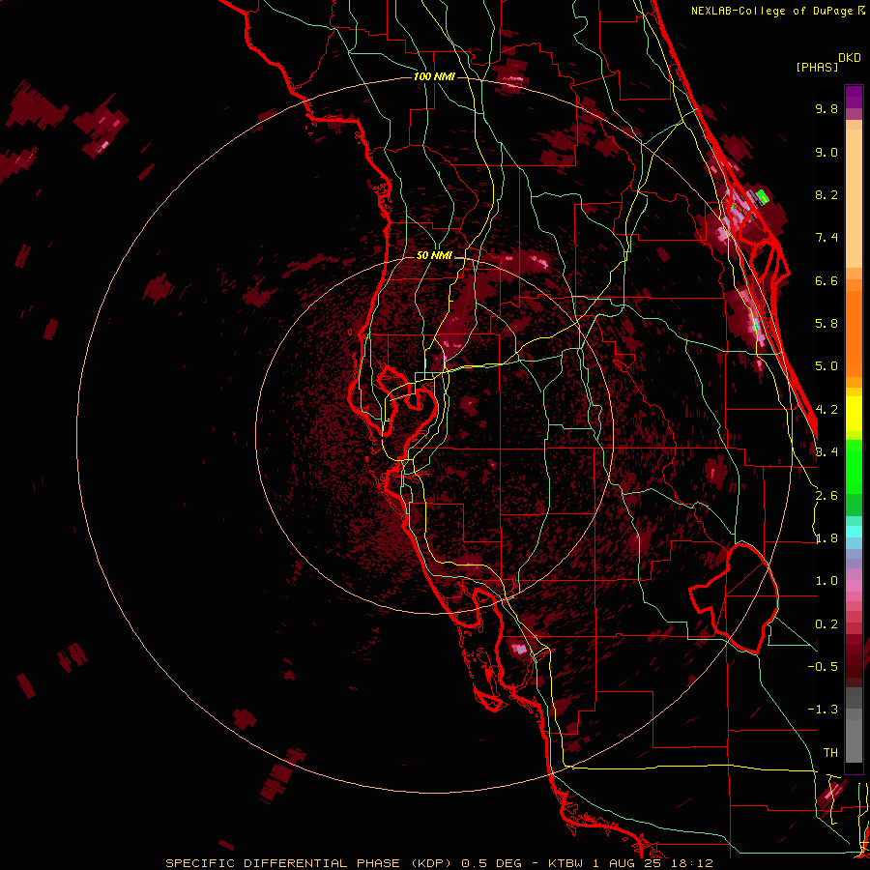Select the 9.0 scale value
Screen dimensions: 870x870
pyautogui.click(x=826, y=152)
